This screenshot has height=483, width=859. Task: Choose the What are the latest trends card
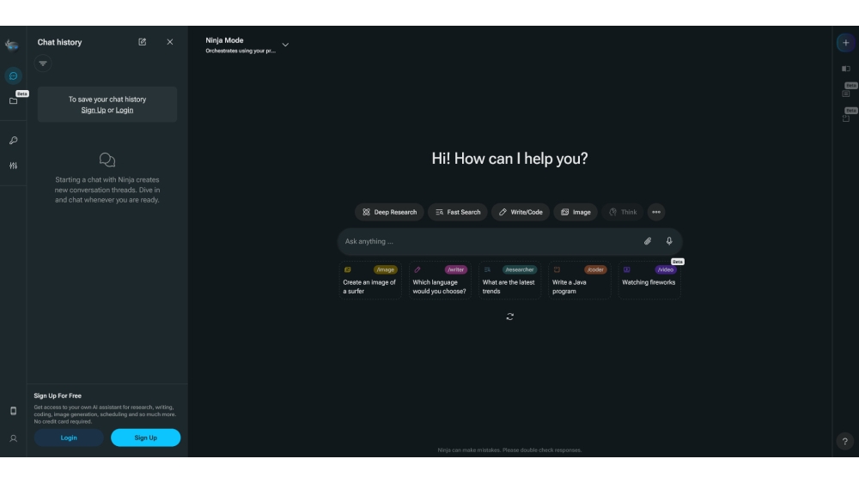509,280
